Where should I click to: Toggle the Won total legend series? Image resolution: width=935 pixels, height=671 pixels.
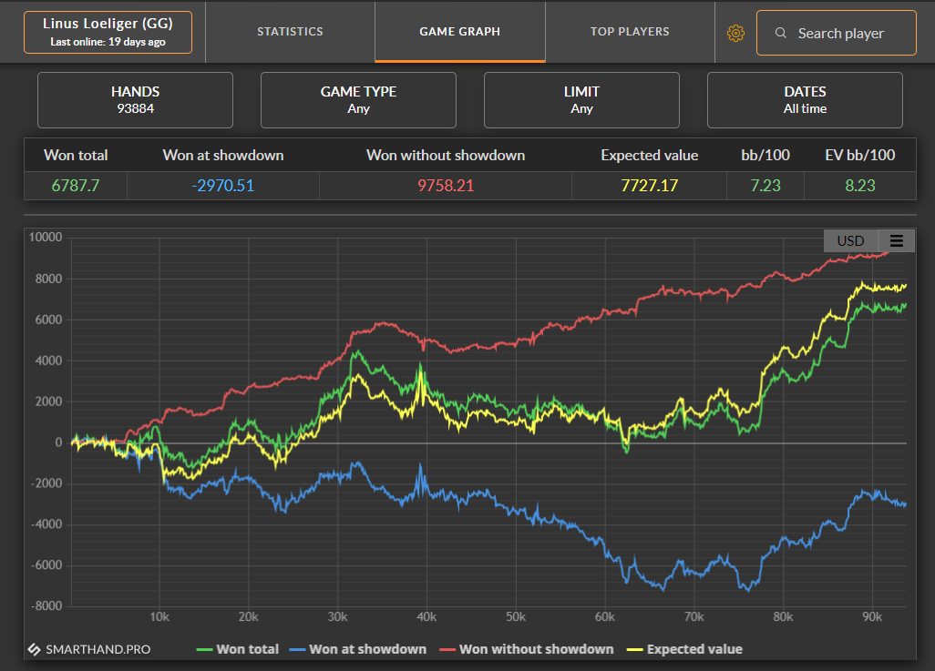pyautogui.click(x=238, y=649)
